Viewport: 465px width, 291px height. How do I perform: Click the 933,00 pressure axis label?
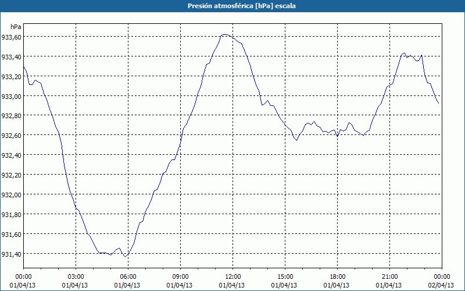click(11, 96)
